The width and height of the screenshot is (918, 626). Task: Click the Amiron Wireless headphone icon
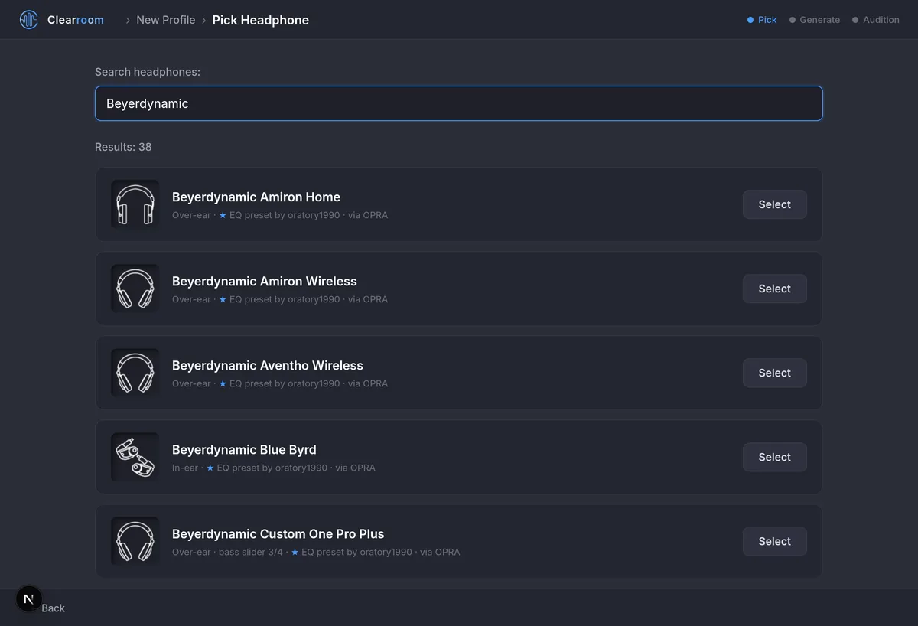[x=135, y=289]
